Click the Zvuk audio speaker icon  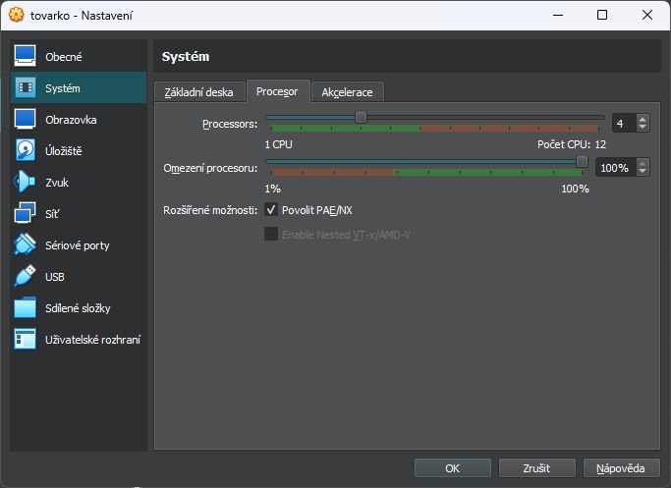coord(26,183)
